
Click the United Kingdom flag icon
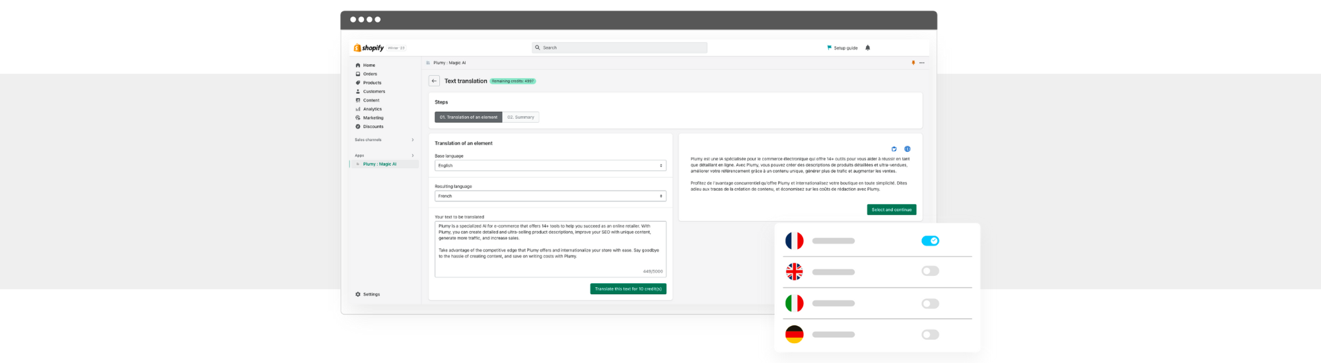[x=795, y=271]
